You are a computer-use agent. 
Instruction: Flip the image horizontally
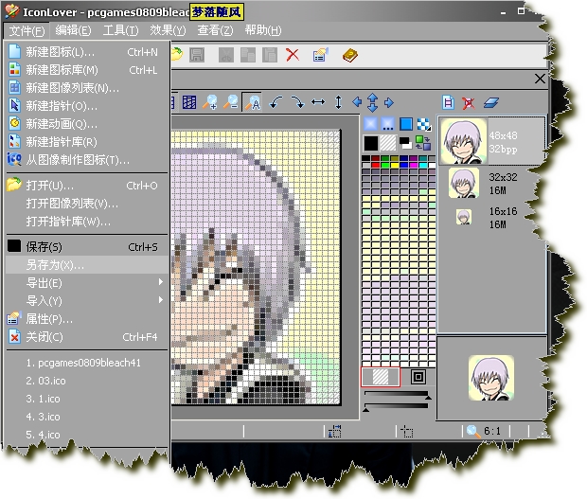click(x=318, y=102)
